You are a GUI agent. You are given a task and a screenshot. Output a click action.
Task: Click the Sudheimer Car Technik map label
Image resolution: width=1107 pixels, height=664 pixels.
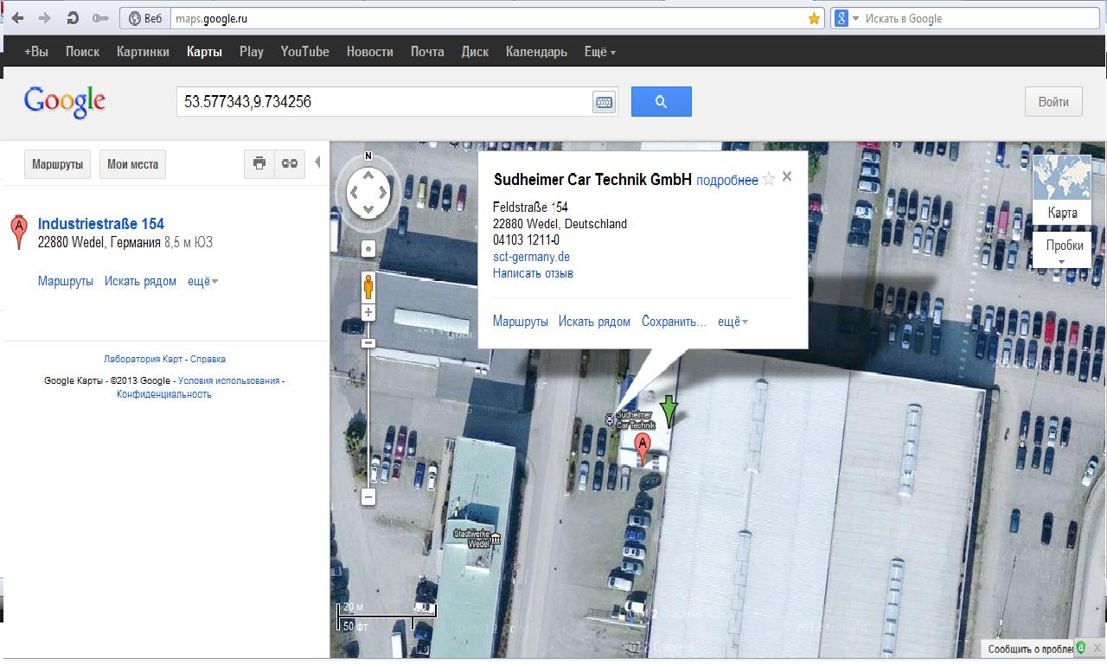(x=635, y=420)
